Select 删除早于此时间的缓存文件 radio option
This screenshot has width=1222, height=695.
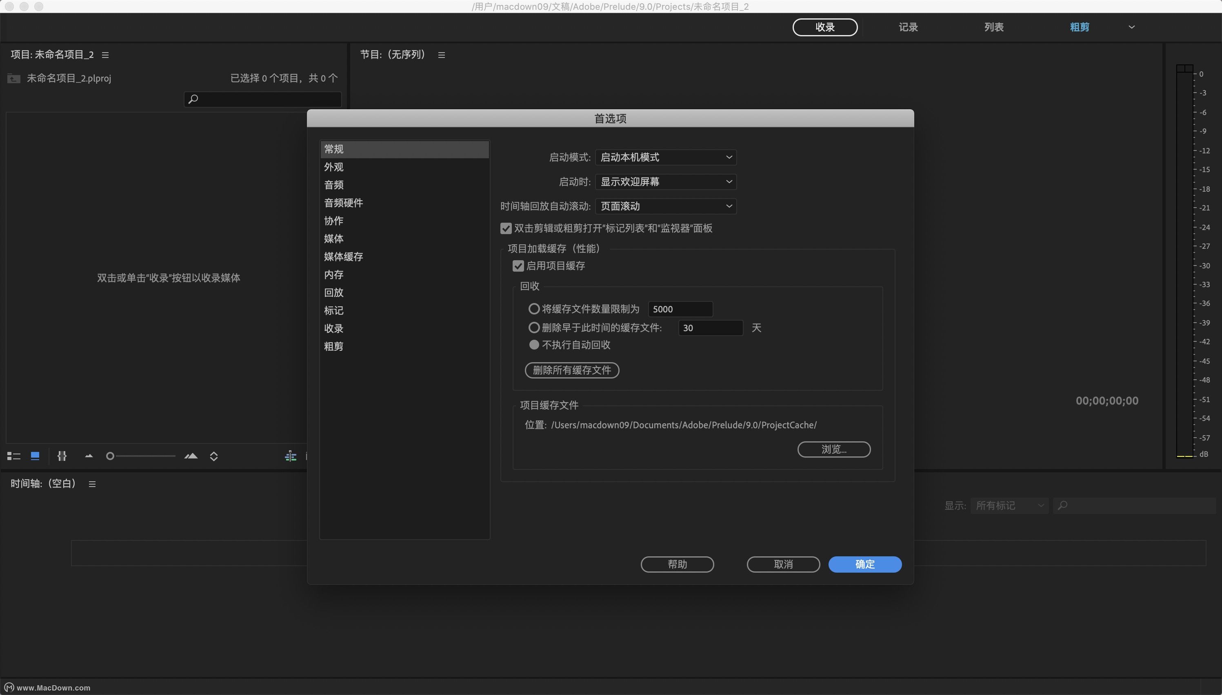(534, 328)
